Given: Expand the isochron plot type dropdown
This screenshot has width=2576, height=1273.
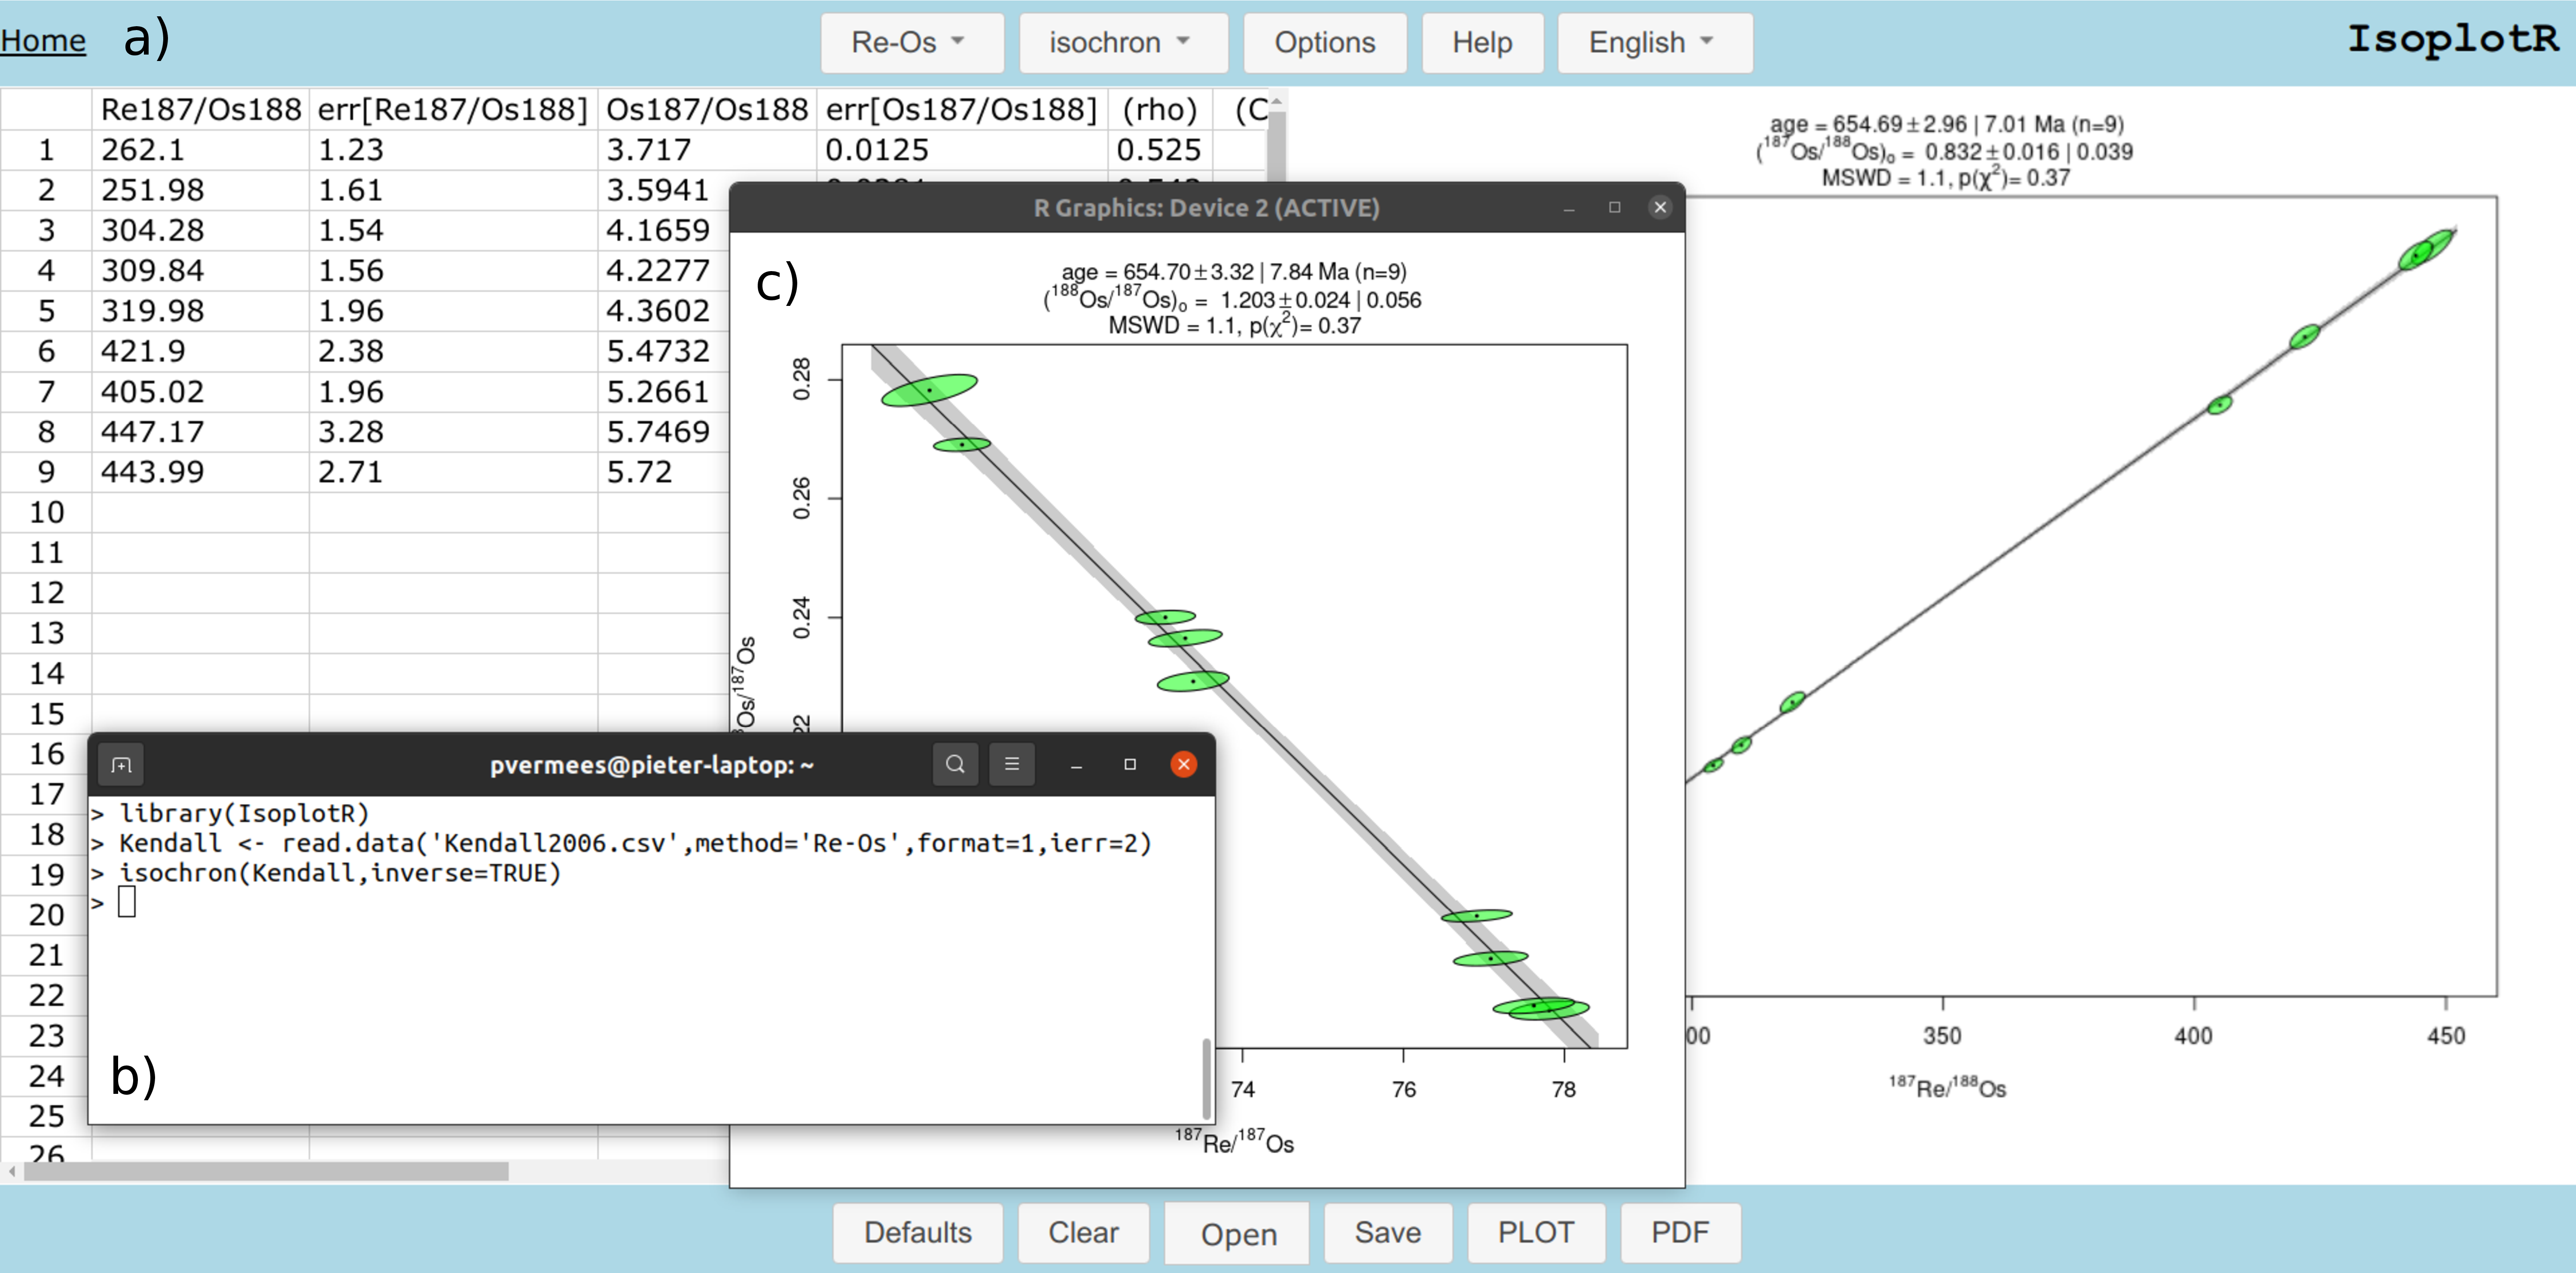Looking at the screenshot, I should (1122, 43).
